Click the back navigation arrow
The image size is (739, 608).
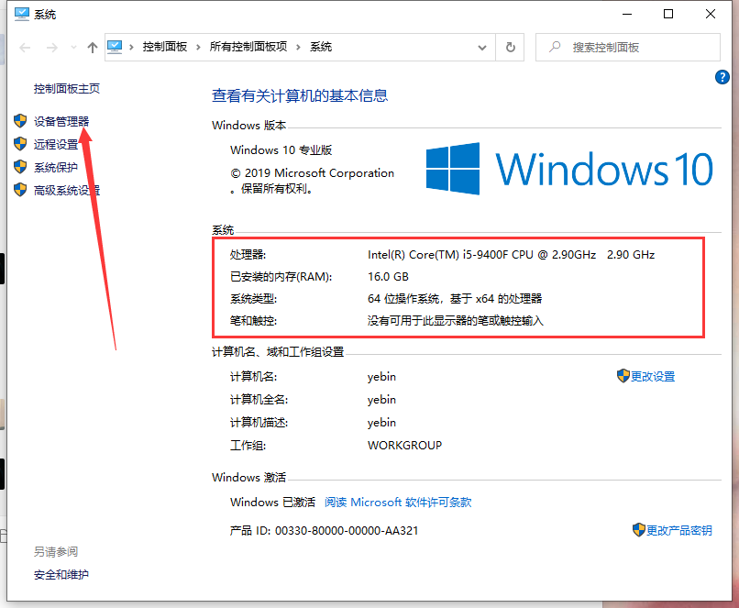(x=25, y=47)
